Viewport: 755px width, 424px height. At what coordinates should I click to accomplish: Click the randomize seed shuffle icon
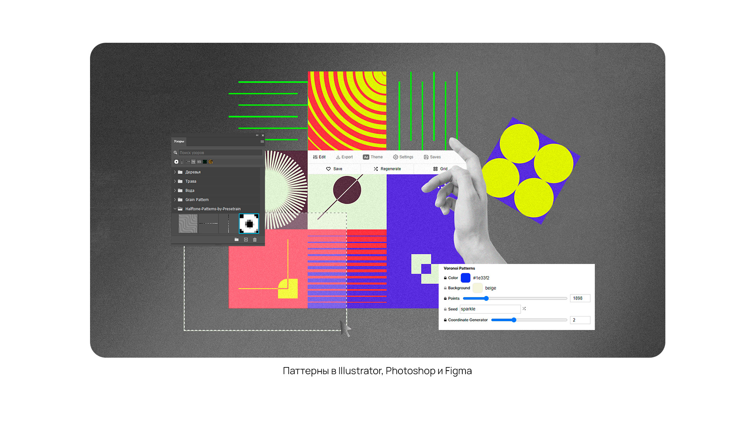coord(524,309)
